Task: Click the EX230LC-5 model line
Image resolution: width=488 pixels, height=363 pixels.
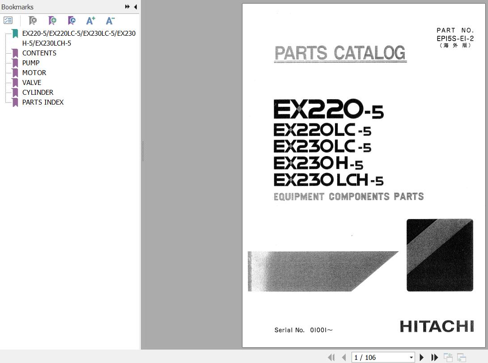Action: tap(323, 146)
